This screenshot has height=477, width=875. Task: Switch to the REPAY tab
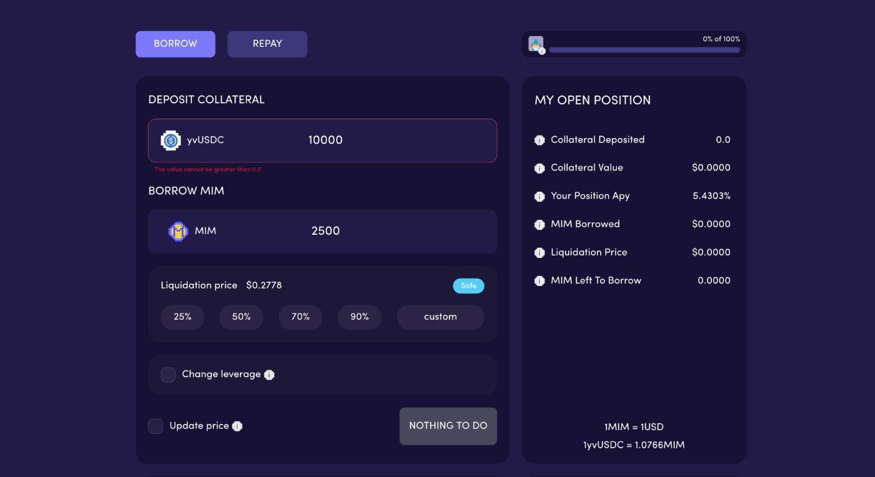coord(267,44)
